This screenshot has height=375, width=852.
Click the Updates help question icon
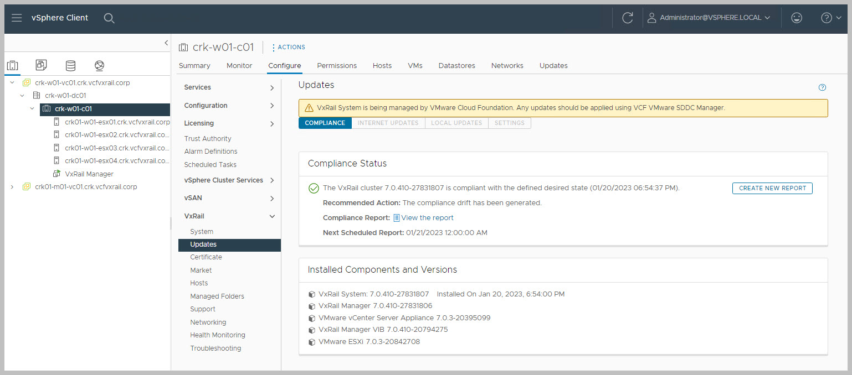822,87
